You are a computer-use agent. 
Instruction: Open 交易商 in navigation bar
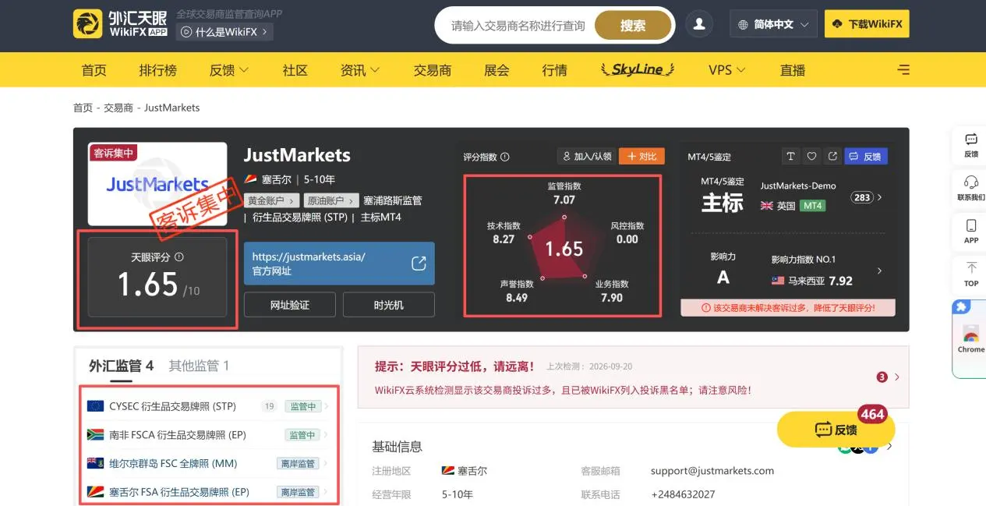click(x=433, y=70)
